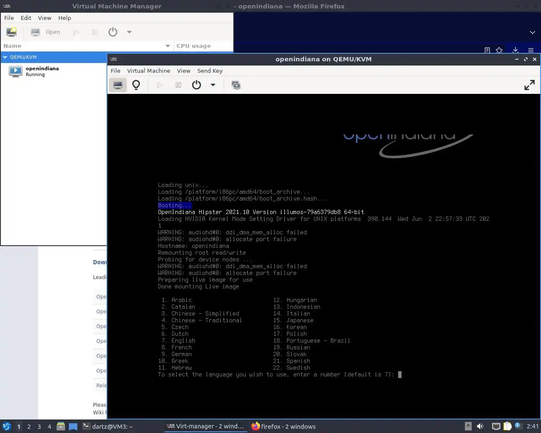Screen dimensions: 541x433
Task: Click the VM Manager title bar app icon
Action: click(6, 6)
